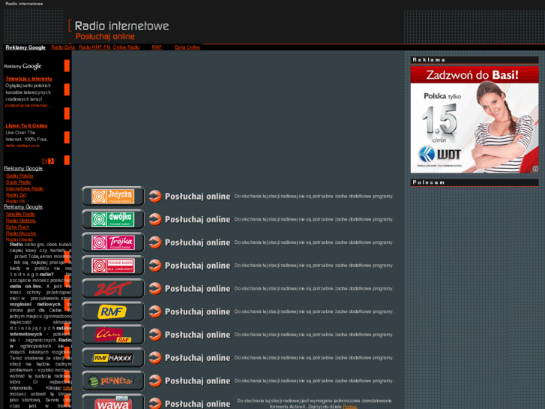Go to next Google ads with right arrow
Image resolution: width=545 pixels, height=409 pixels.
tap(51, 161)
